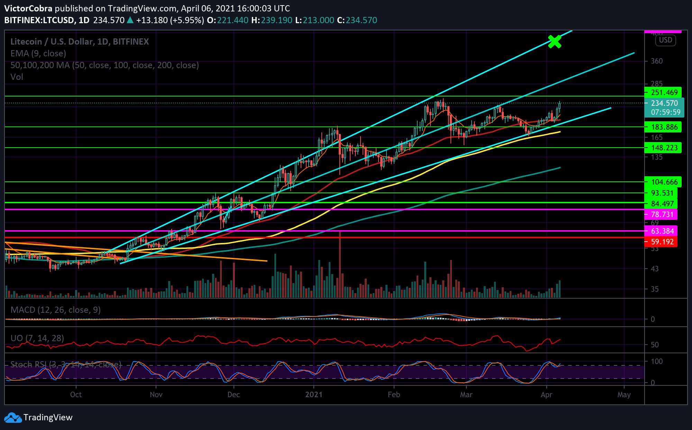Click the Stoch RSI 100 axis value
The image size is (692, 430).
[657, 361]
